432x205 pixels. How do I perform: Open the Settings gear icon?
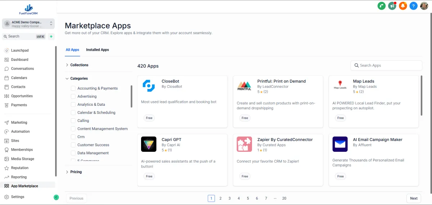click(x=6, y=197)
